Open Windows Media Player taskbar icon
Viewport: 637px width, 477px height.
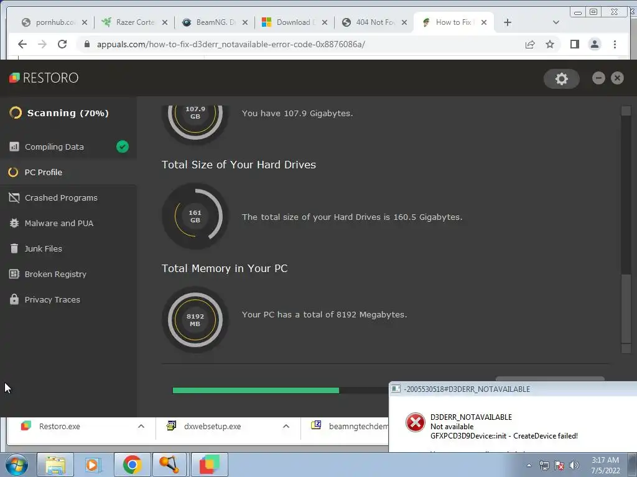point(93,465)
